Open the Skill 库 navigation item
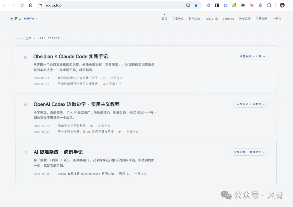The height and width of the screenshot is (207, 293). tap(212, 19)
